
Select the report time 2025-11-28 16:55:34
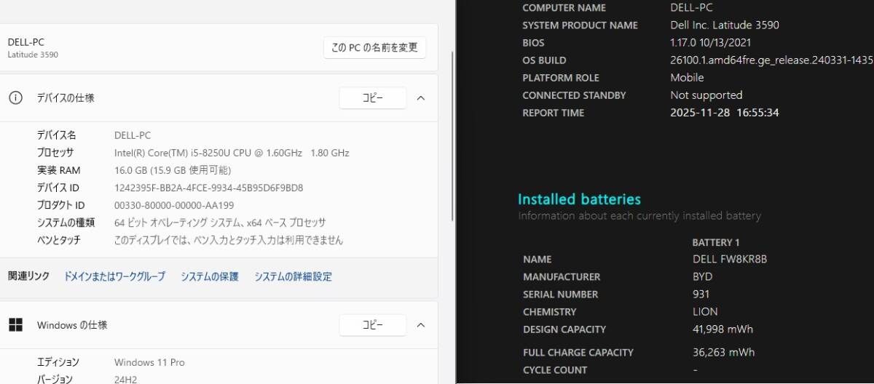click(x=725, y=113)
